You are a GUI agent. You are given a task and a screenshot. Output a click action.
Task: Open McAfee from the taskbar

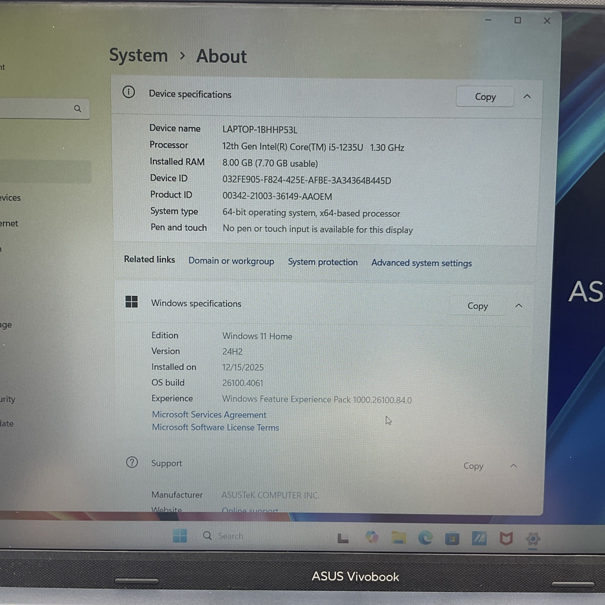tap(506, 538)
